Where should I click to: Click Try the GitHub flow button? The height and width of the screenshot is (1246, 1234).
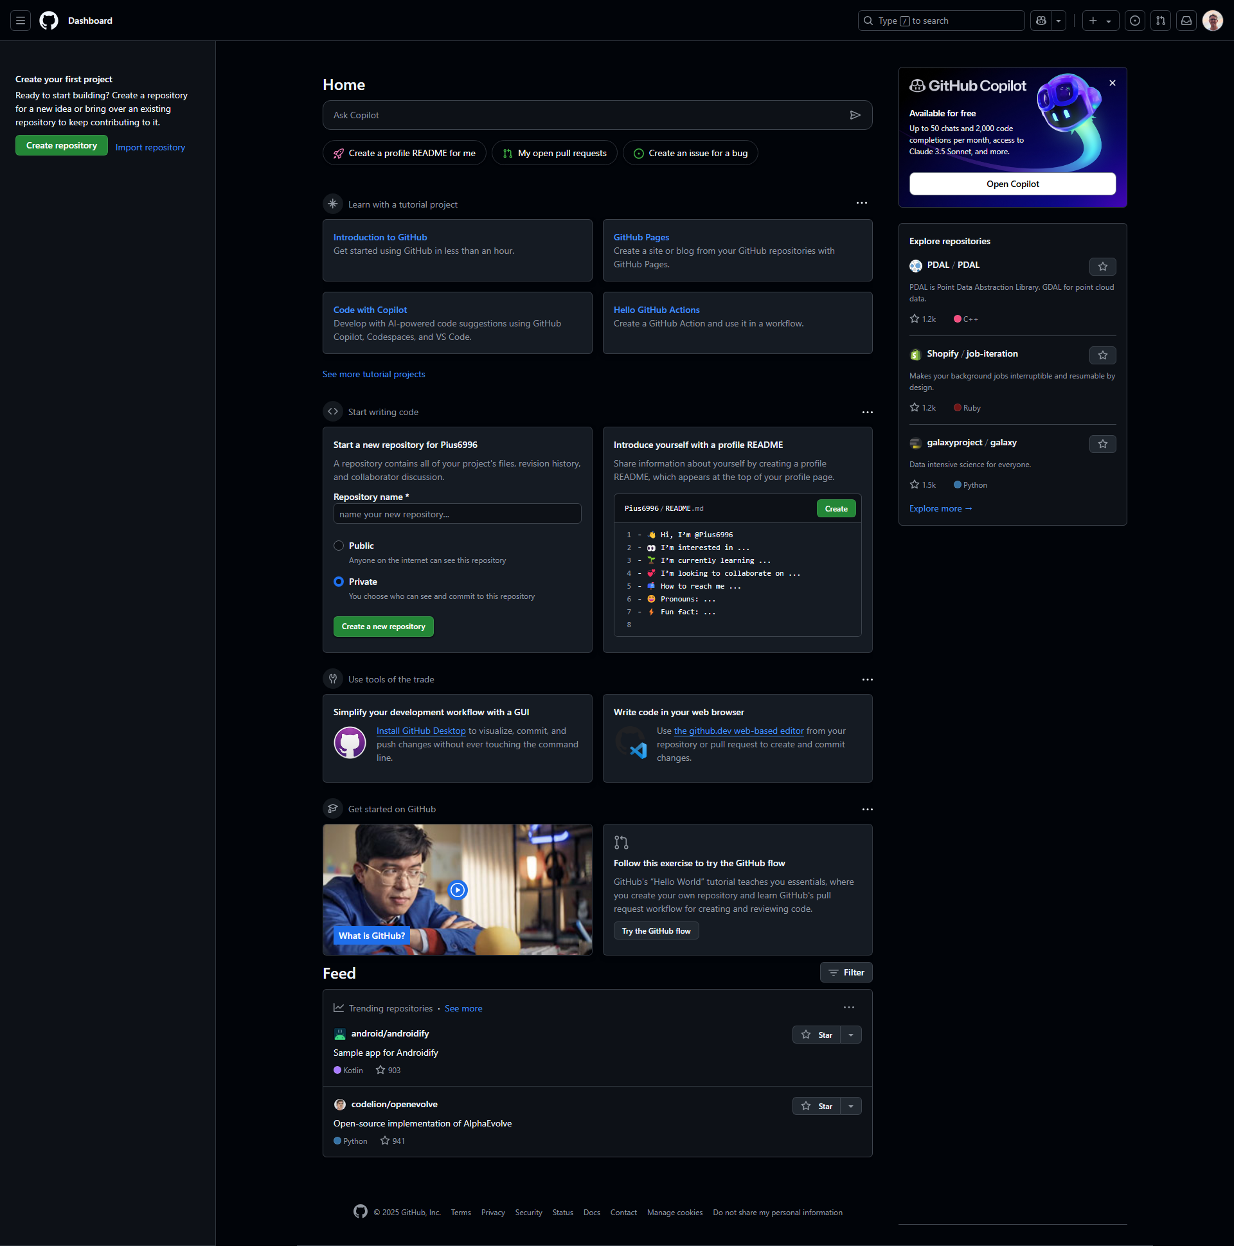click(657, 930)
